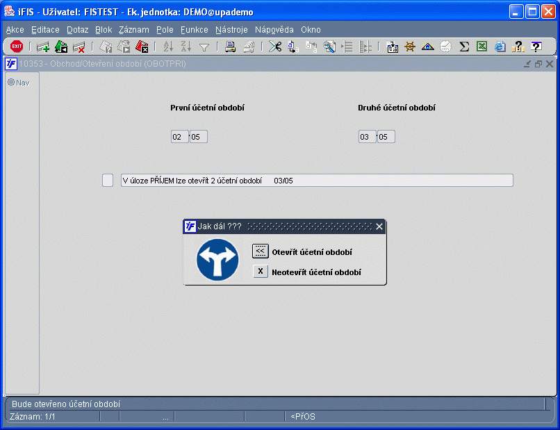Click the printer icon in toolbar
Viewport: 560px width, 430px height.
(x=231, y=47)
